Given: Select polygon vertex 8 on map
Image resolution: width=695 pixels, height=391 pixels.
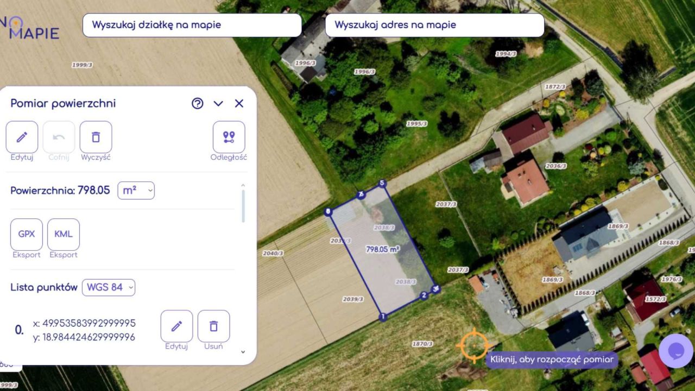Looking at the screenshot, I should (327, 211).
